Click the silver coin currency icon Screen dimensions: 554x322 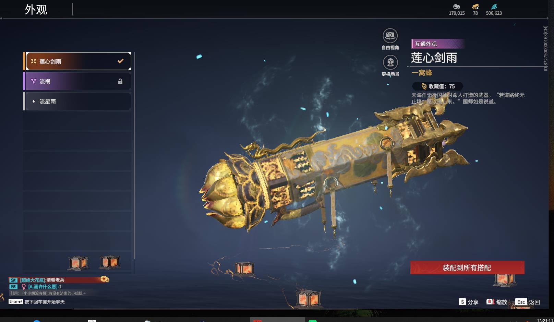(x=456, y=7)
